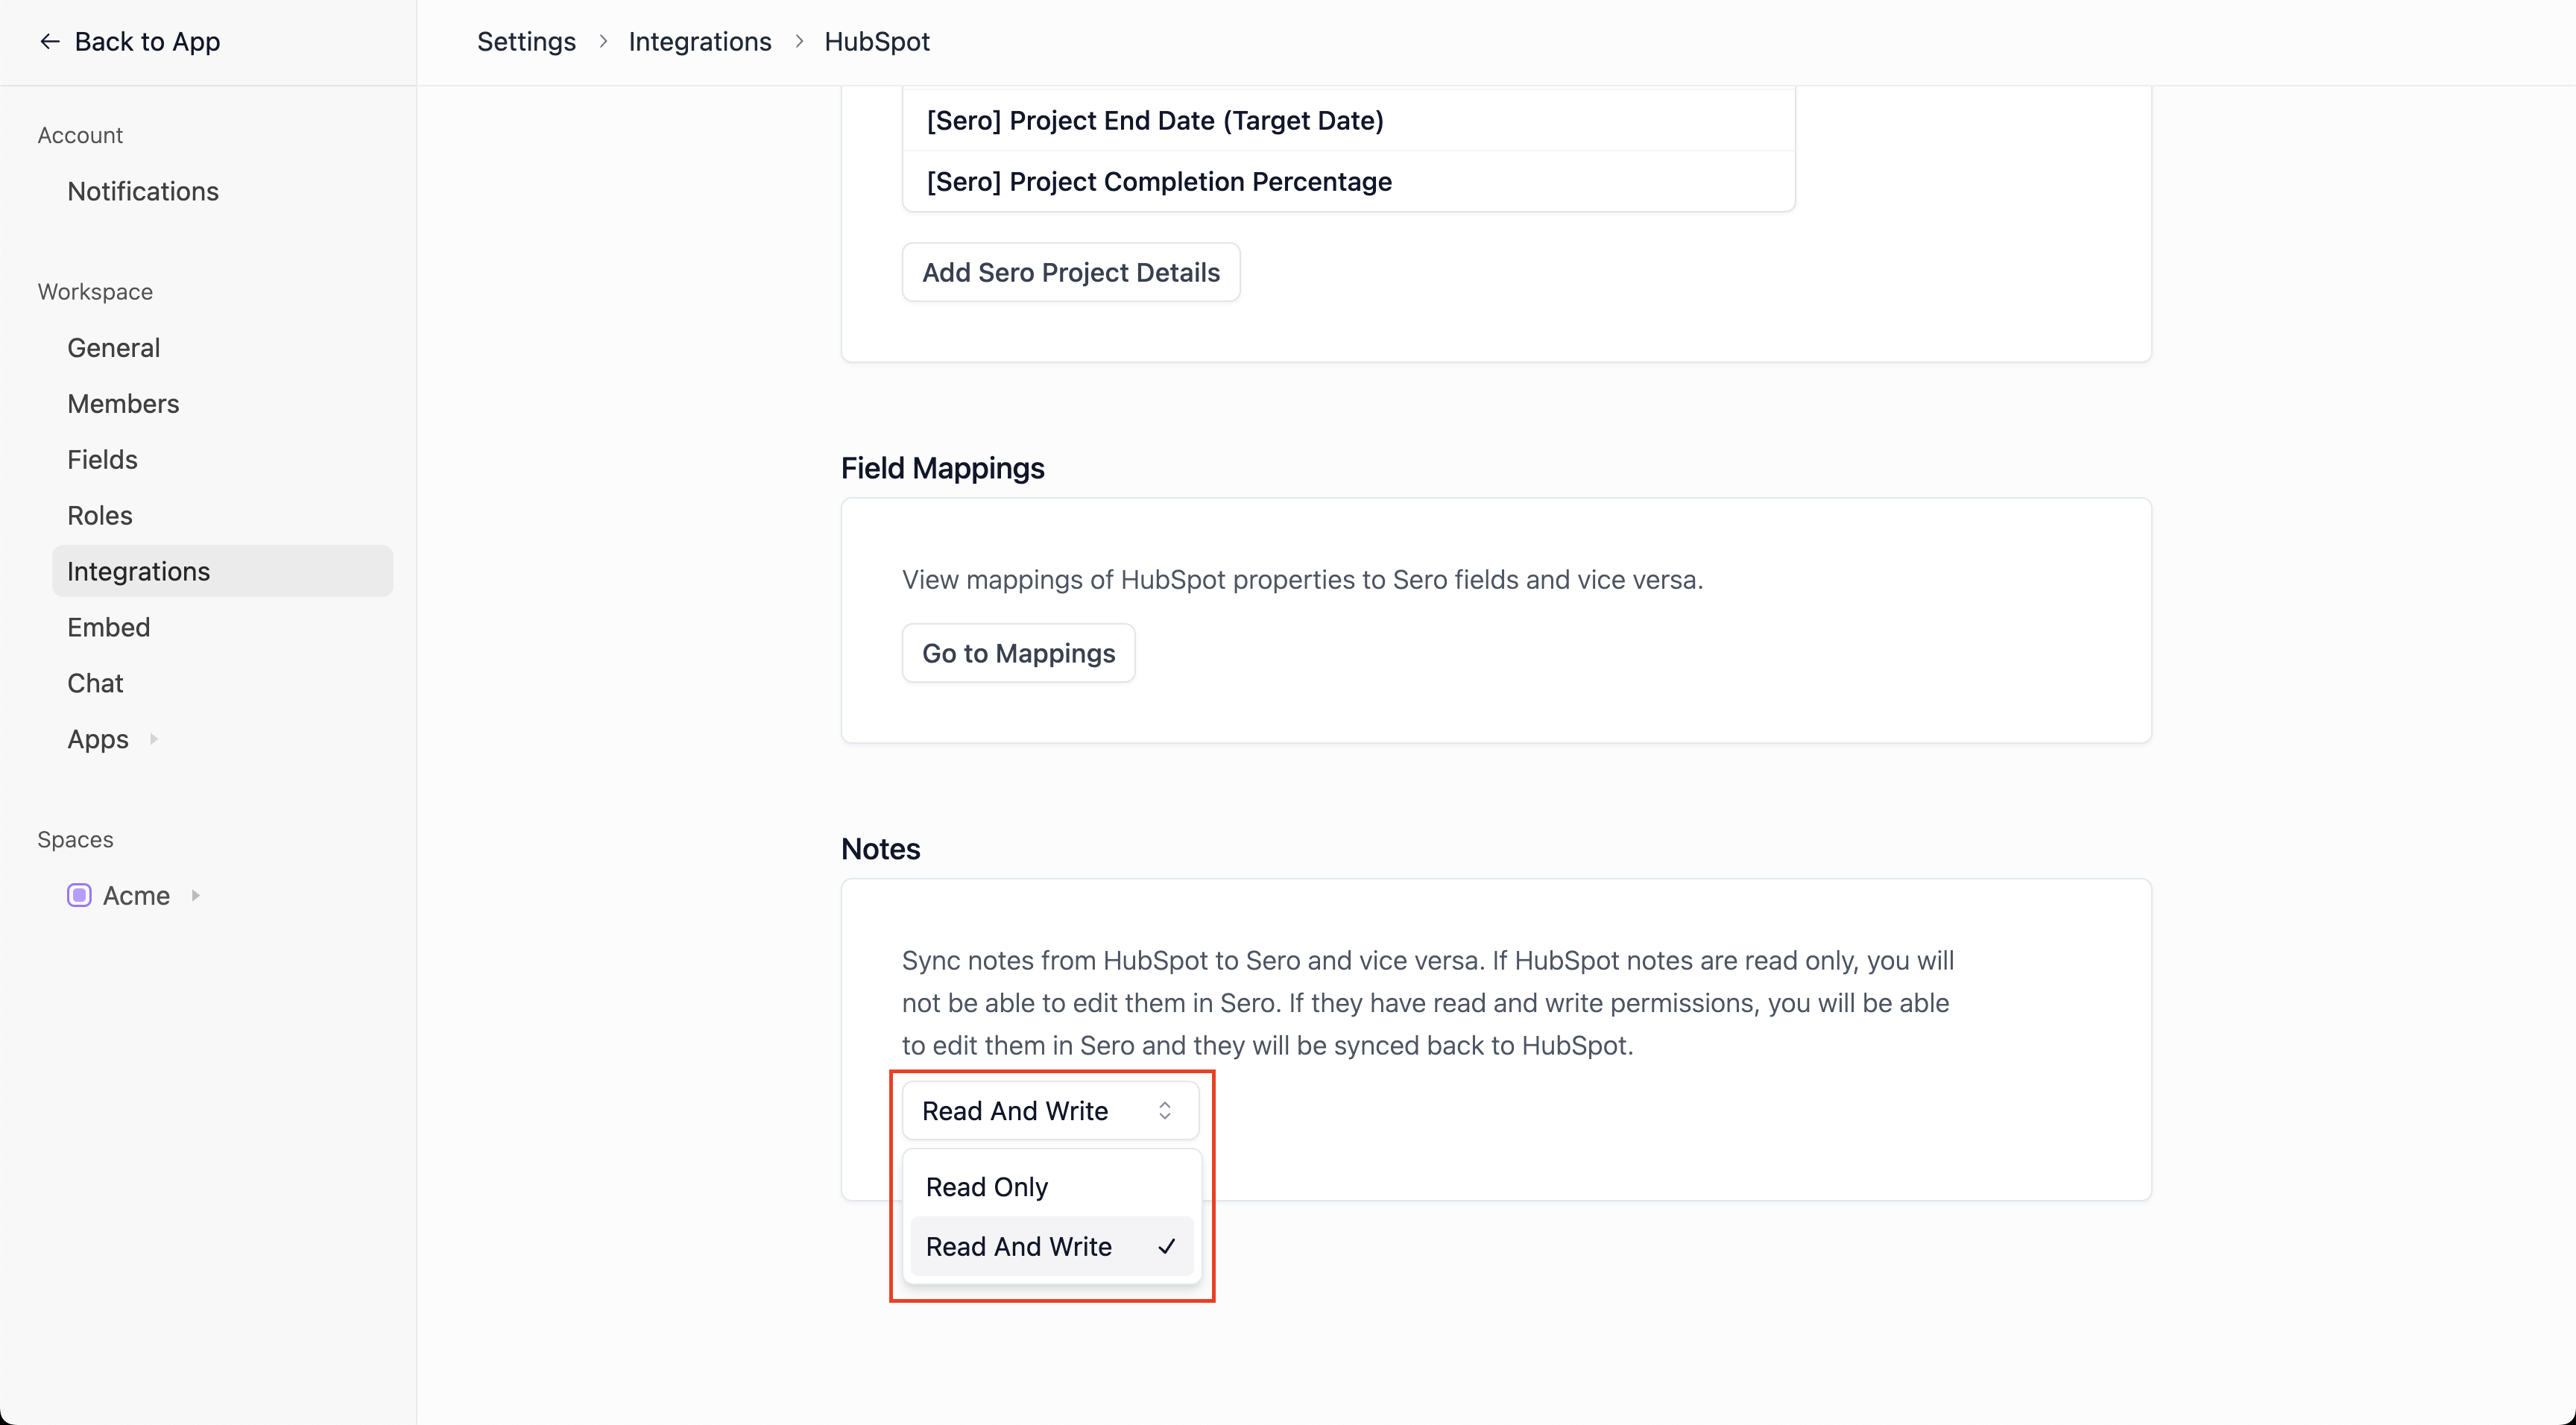The image size is (2576, 1425).
Task: Click the purple Acme space icon
Action: click(x=79, y=895)
